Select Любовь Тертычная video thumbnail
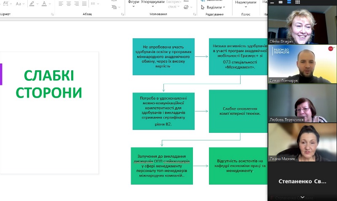 (x=302, y=103)
